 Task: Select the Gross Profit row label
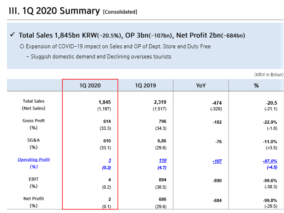[33, 121]
